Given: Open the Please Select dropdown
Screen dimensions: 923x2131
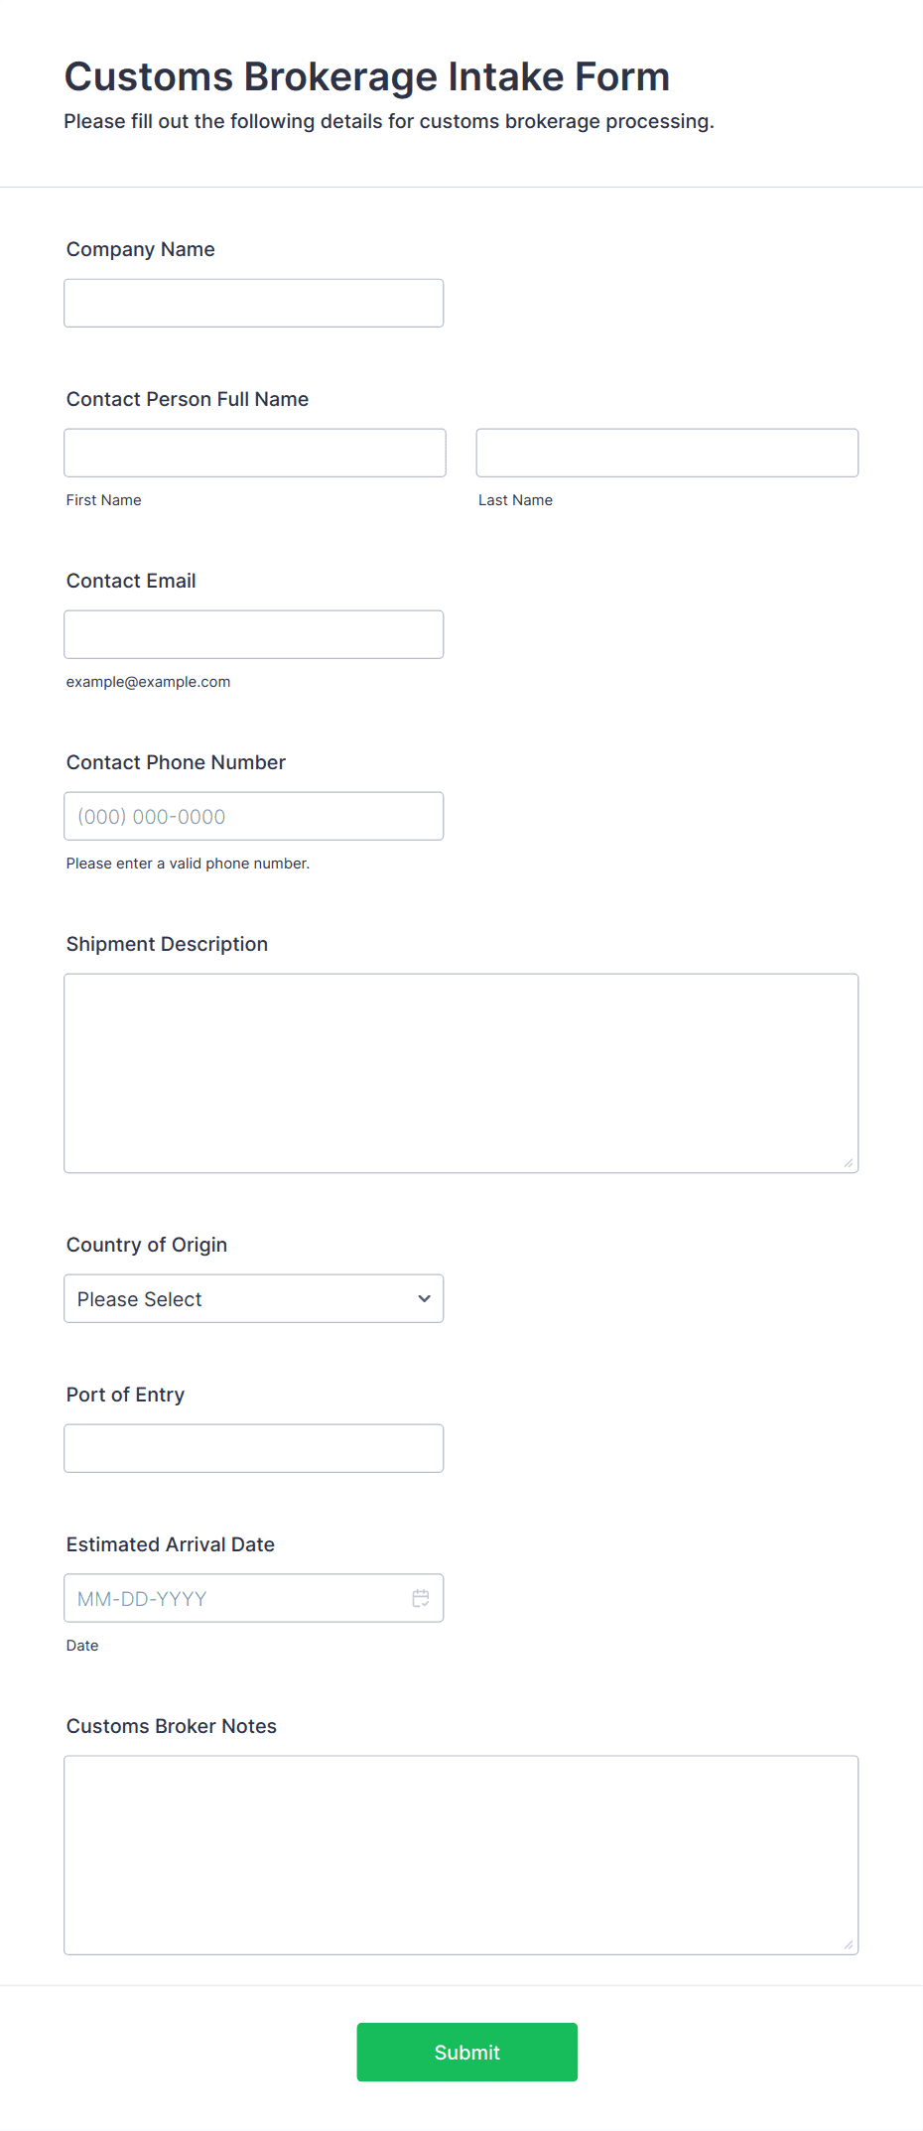Looking at the screenshot, I should [254, 1298].
